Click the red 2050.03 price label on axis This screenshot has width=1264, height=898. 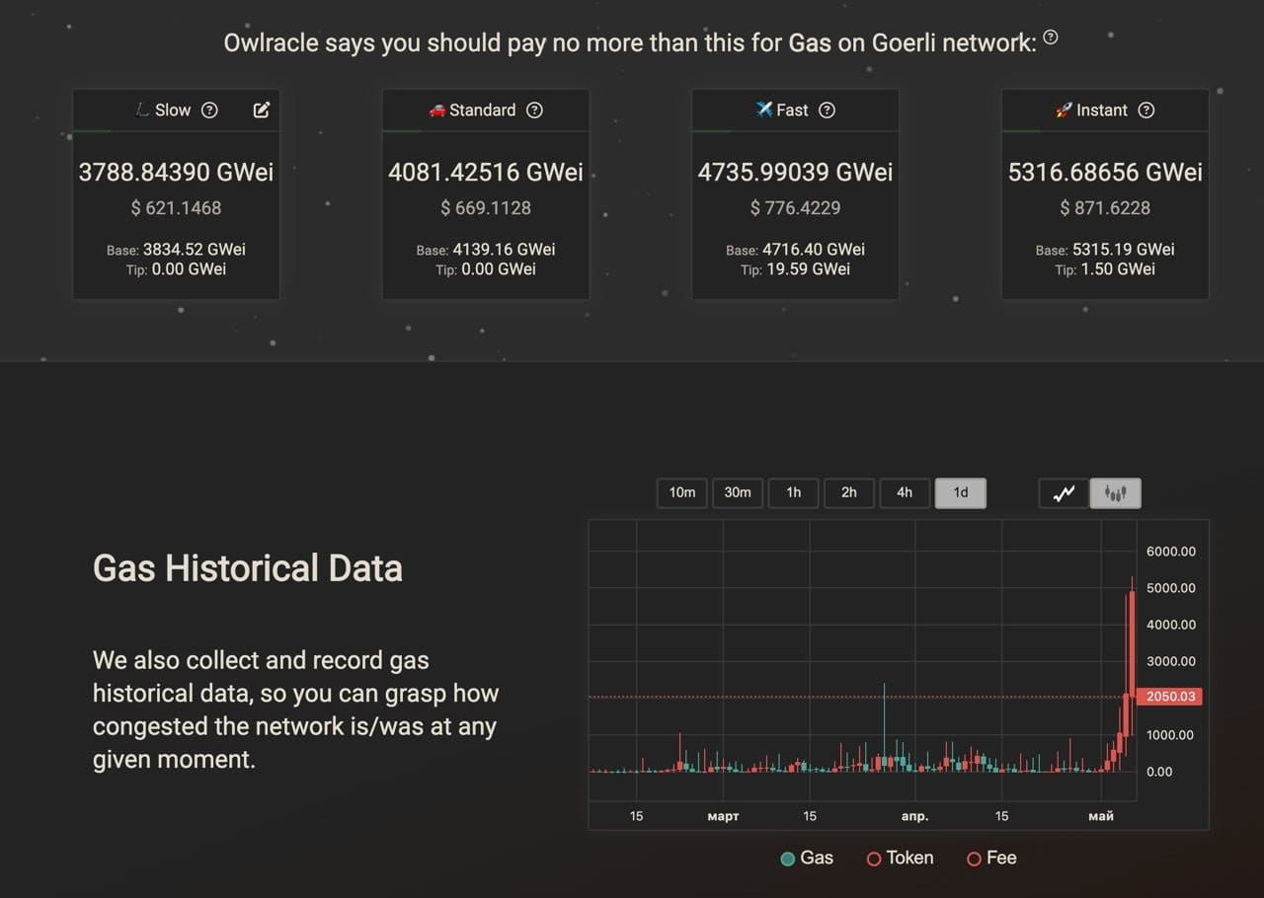[x=1171, y=697]
